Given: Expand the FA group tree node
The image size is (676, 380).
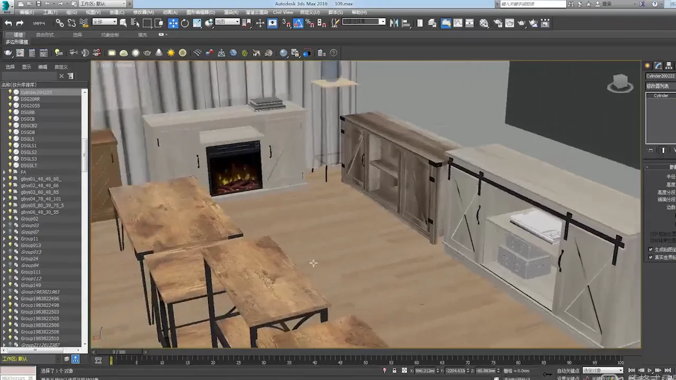Looking at the screenshot, I should pos(4,172).
